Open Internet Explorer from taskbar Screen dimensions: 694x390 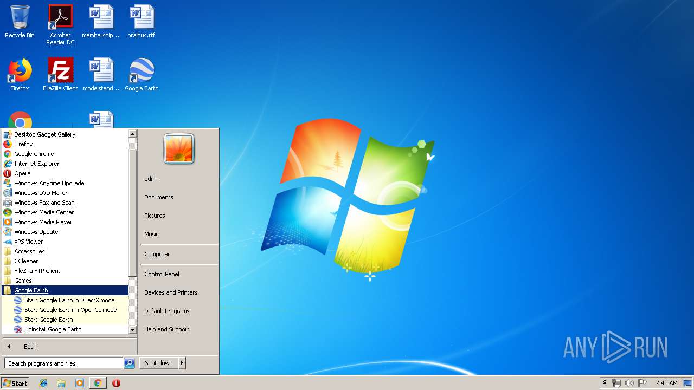(x=43, y=383)
